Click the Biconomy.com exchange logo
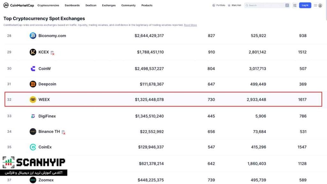This screenshot has height=184, width=327. (33, 36)
